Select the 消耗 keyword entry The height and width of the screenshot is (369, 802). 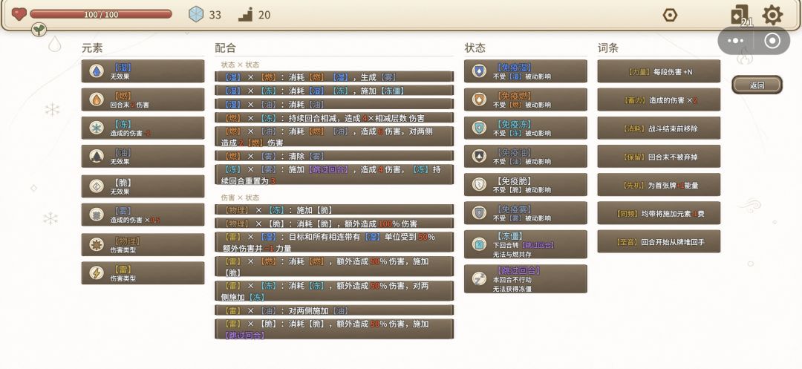(659, 128)
